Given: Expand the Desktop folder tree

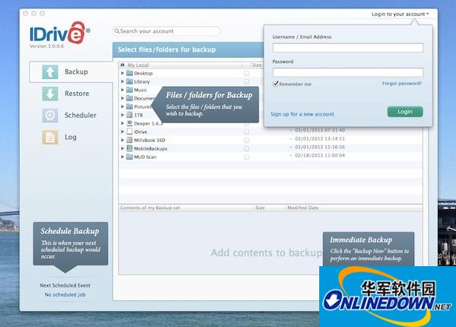Looking at the screenshot, I should tap(122, 73).
